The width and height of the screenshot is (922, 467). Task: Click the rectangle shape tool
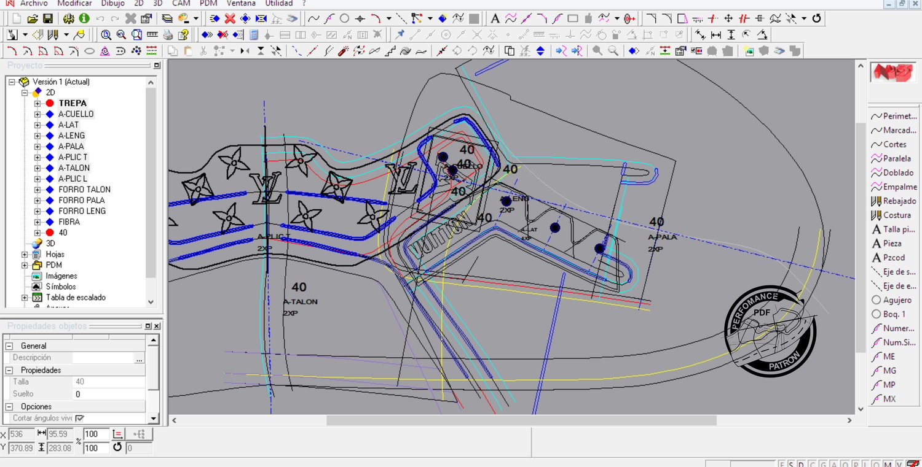pos(572,18)
